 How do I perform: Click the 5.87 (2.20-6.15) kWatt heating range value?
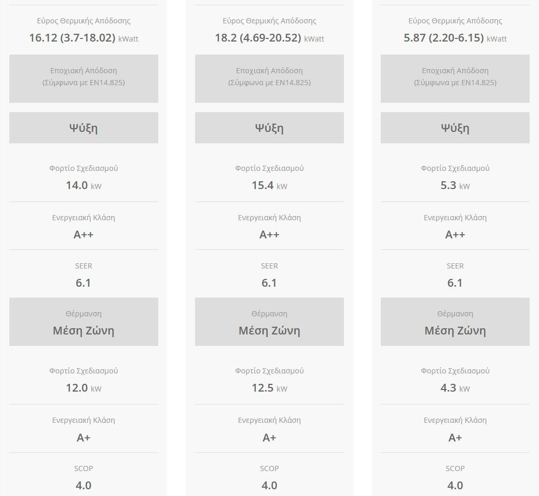pos(455,38)
